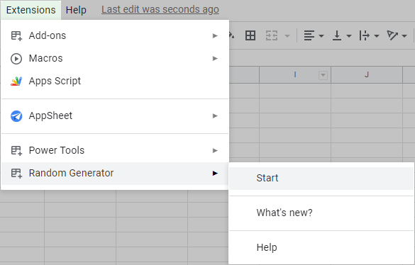
Task: Click the Power Tools add-on icon
Action: [16, 150]
